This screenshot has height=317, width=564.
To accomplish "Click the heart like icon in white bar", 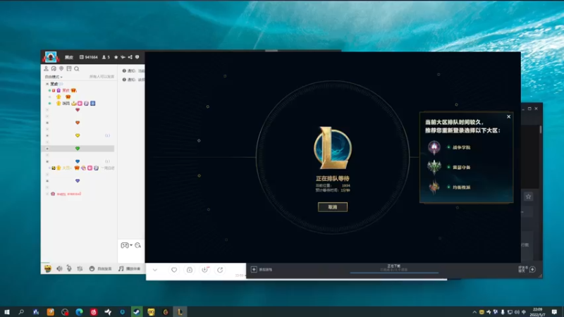I will click(174, 270).
